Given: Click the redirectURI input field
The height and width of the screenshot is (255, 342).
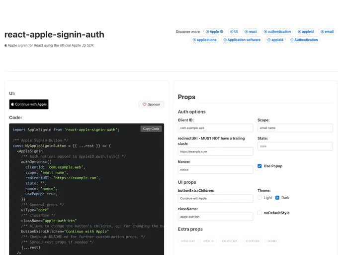Looking at the screenshot, I should (x=215, y=151).
